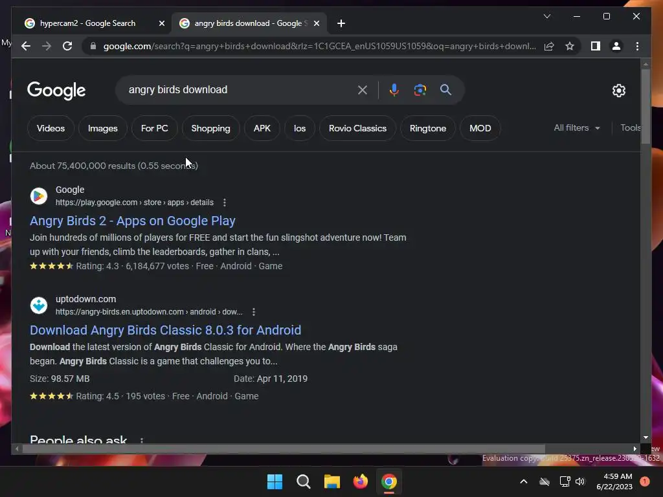Launch Firefox from the taskbar
This screenshot has height=497, width=663.
coord(361,481)
